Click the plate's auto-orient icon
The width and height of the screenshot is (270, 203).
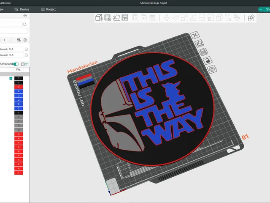(199, 43)
